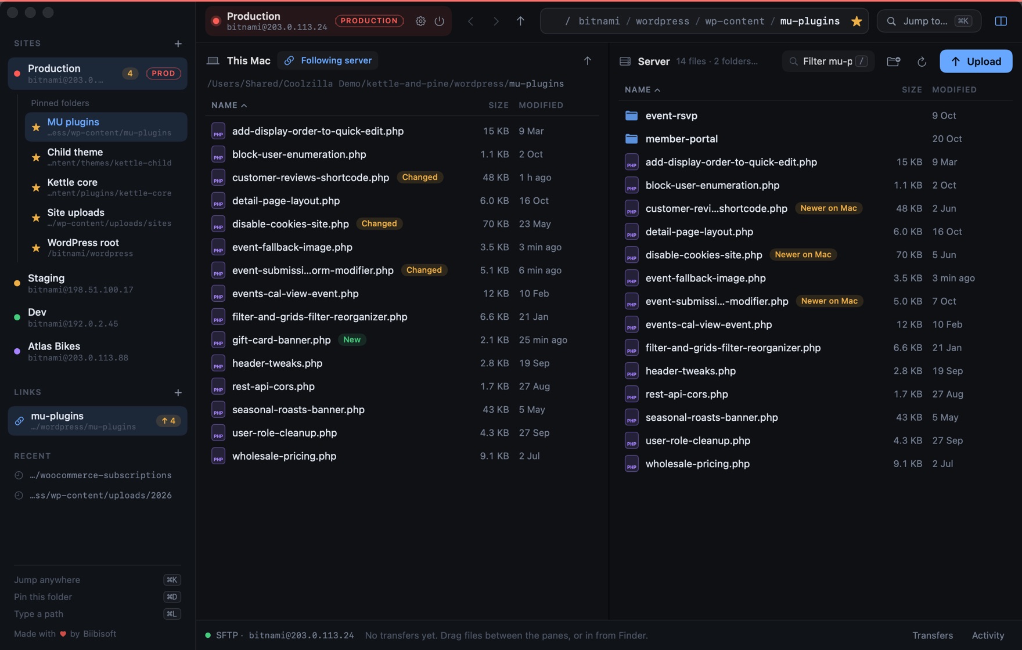The height and width of the screenshot is (650, 1022).
Task: Navigate to bitnami breadcrumb
Action: 599,21
